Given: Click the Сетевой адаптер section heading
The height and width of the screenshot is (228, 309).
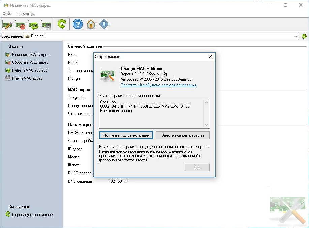Looking at the screenshot, I should pos(85,46).
